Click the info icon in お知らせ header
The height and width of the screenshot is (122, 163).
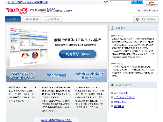coord(112,28)
